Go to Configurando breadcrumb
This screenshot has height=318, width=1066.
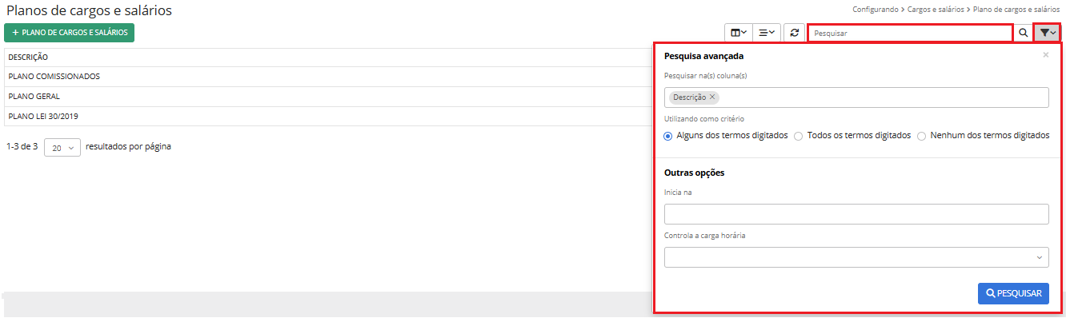point(876,10)
